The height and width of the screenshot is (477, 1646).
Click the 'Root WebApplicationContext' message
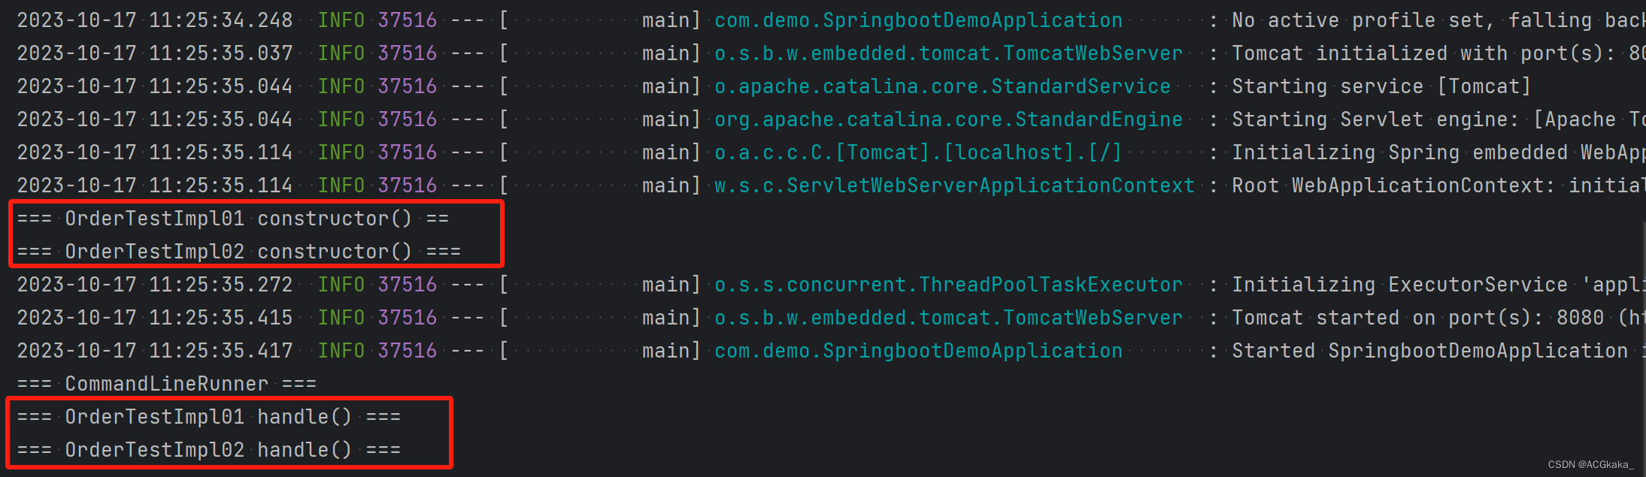click(1438, 186)
